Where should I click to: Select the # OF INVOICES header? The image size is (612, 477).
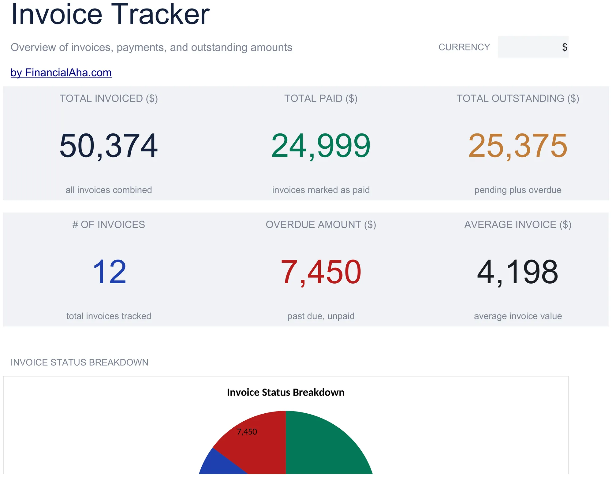109,225
